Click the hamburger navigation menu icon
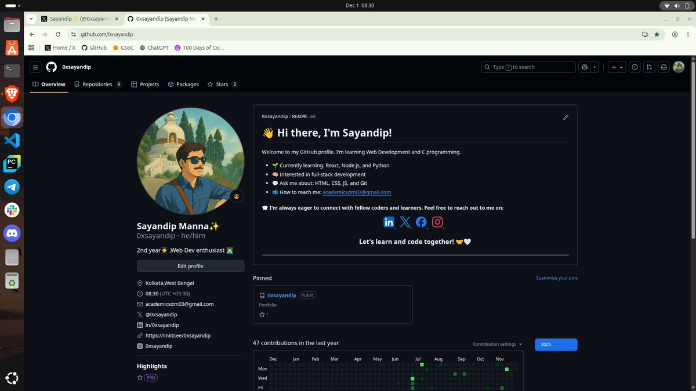696x391 pixels. (x=35, y=67)
